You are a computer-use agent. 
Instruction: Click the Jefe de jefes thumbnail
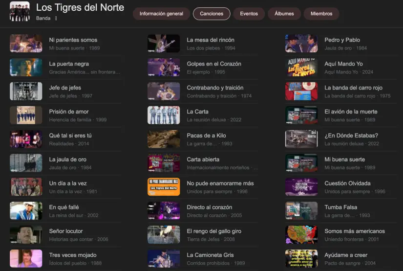[x=26, y=91]
